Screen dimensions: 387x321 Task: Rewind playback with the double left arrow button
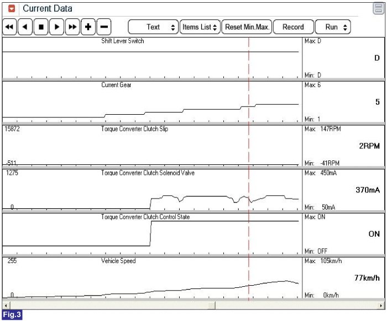[x=9, y=27]
